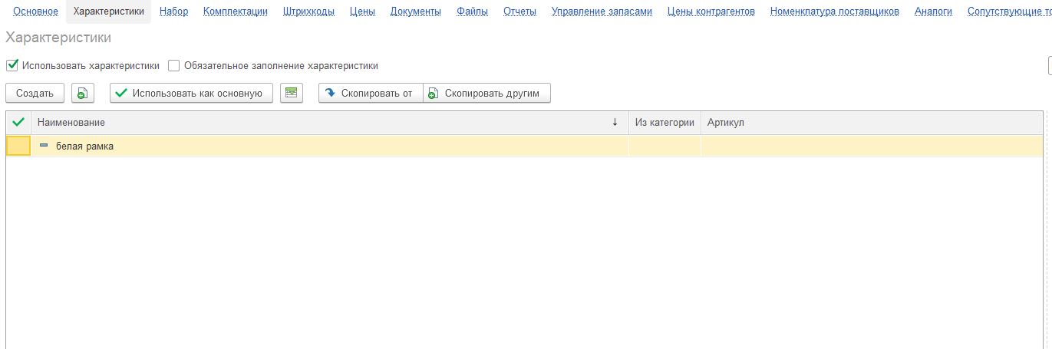Click the sort arrow in the Наименование column
This screenshot has width=1052, height=349.
[615, 123]
